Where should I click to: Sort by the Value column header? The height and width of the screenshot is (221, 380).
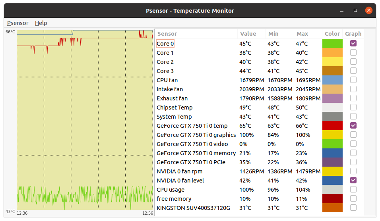click(248, 34)
